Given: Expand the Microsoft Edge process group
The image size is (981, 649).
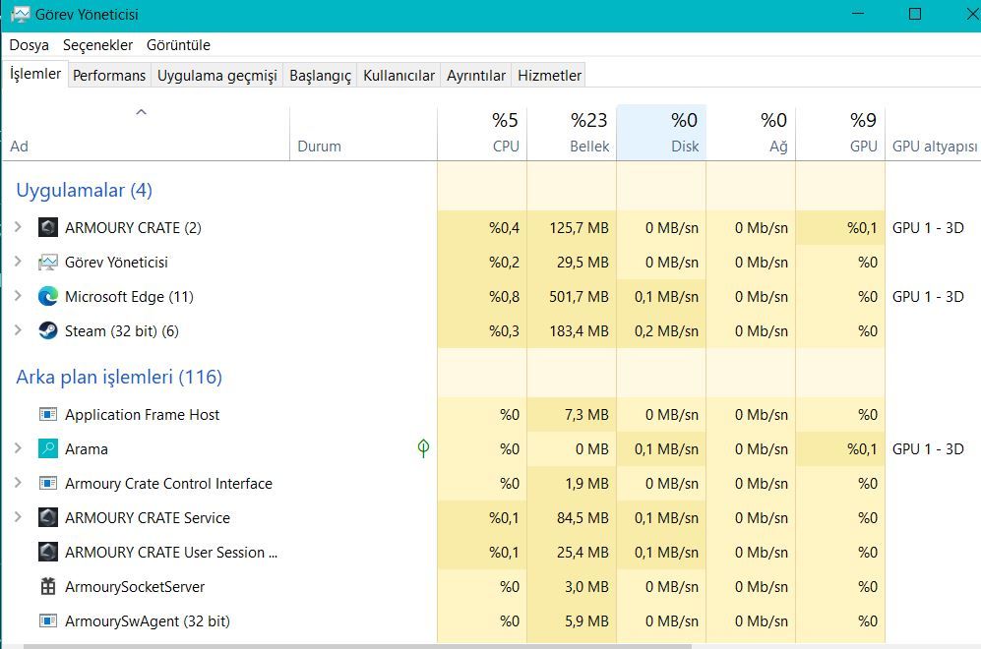Looking at the screenshot, I should pyautogui.click(x=18, y=297).
